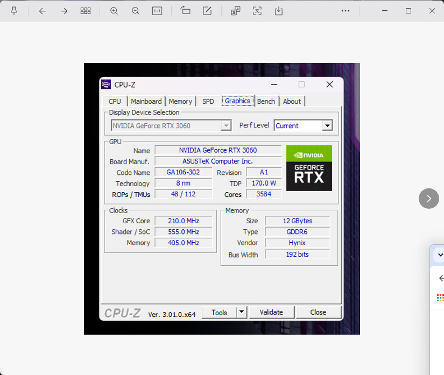Open thumbnail grid view
Screen dimensions: 444x375
point(86,11)
